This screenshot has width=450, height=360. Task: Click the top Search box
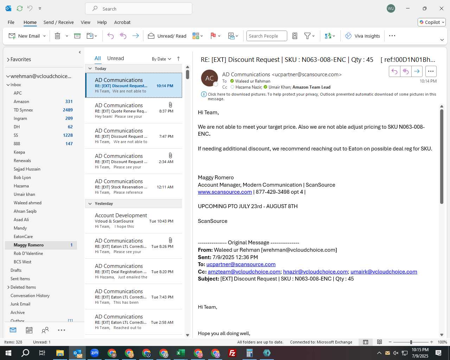[x=139, y=9]
